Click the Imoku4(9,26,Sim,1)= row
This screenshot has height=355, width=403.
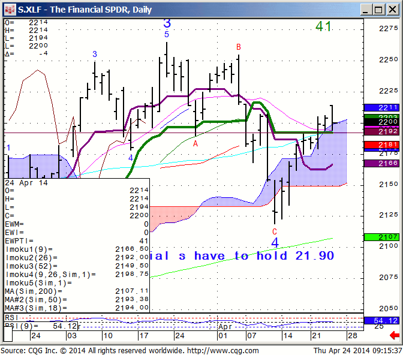[x=77, y=275]
